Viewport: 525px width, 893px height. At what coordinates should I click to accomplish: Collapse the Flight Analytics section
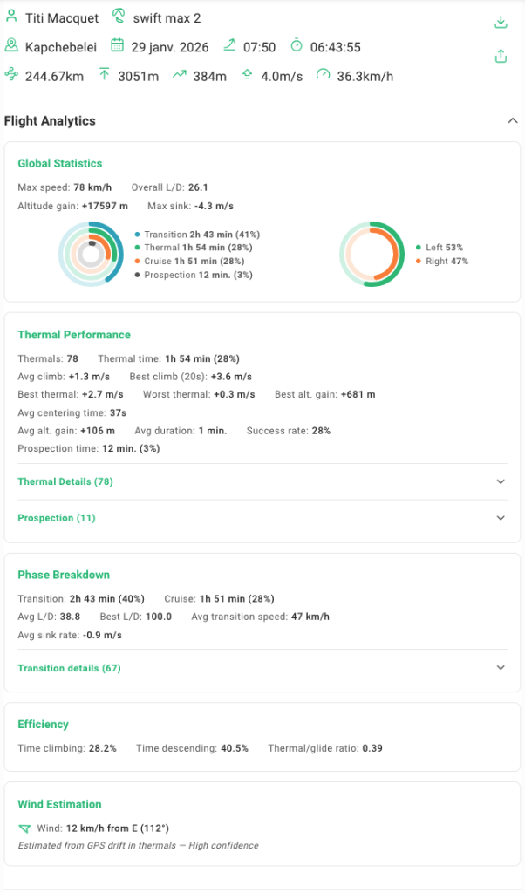512,121
